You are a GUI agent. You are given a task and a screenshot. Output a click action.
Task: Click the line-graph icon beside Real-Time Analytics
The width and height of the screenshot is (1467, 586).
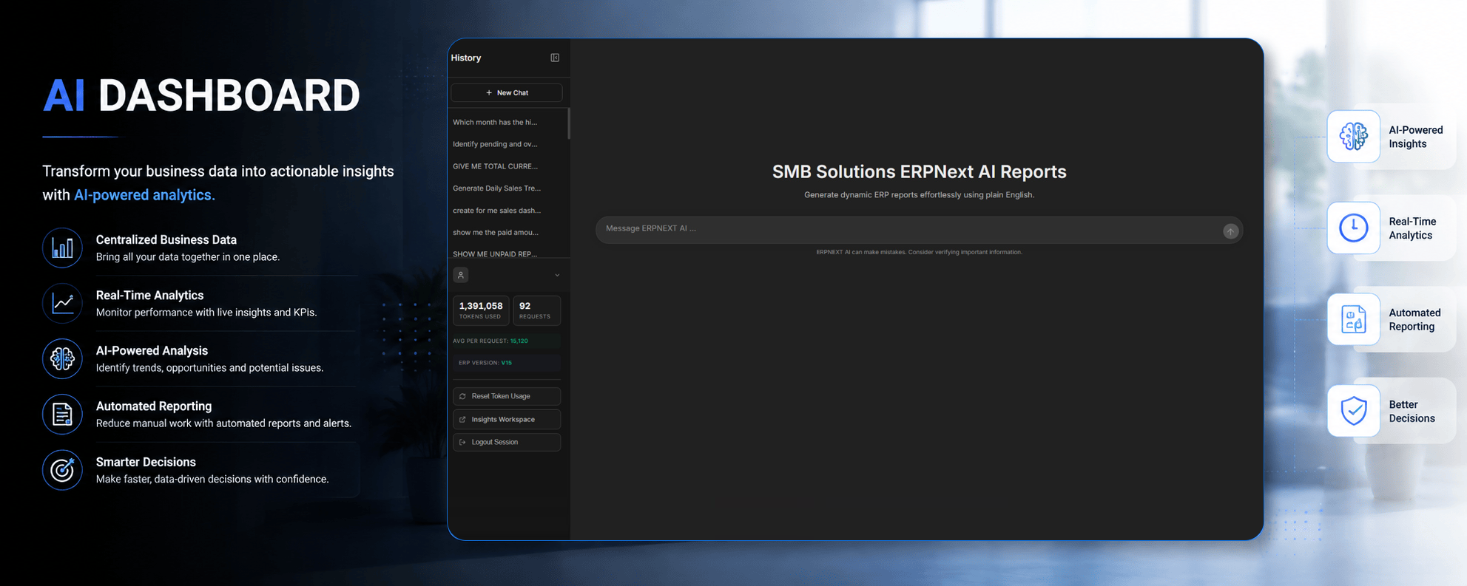coord(62,303)
